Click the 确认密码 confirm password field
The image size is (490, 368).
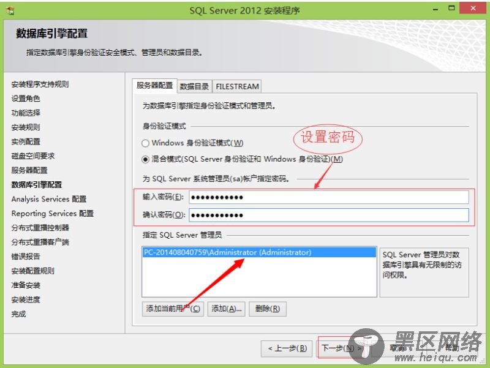click(x=329, y=215)
